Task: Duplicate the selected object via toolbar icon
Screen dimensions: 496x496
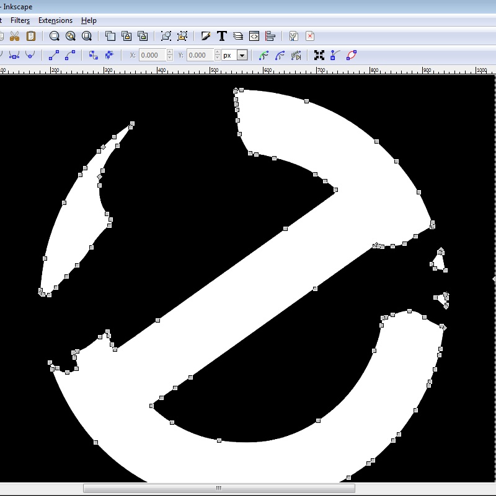Action: click(x=110, y=36)
